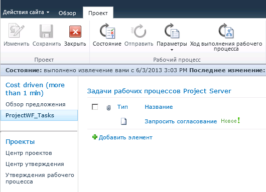Image resolution: width=266 pixels, height=192 pixels.
Task: Open the Запросить согласование task link
Action: 181,121
